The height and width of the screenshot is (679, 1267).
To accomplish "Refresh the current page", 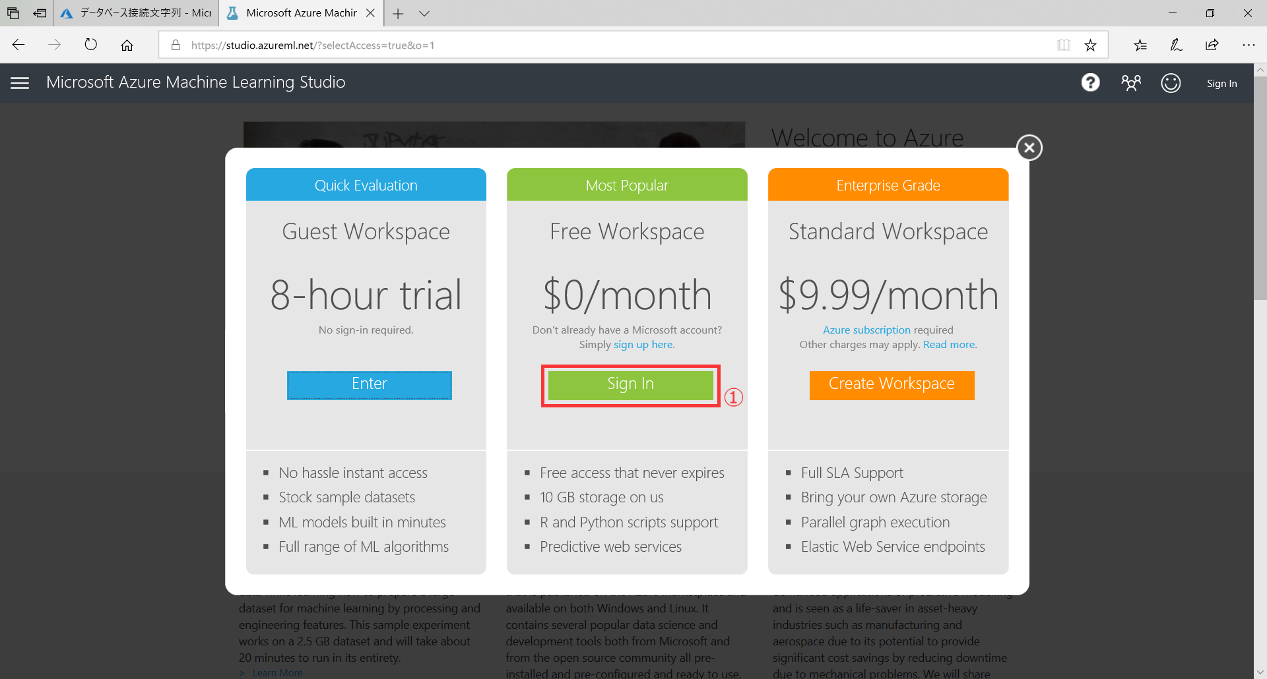I will [91, 45].
